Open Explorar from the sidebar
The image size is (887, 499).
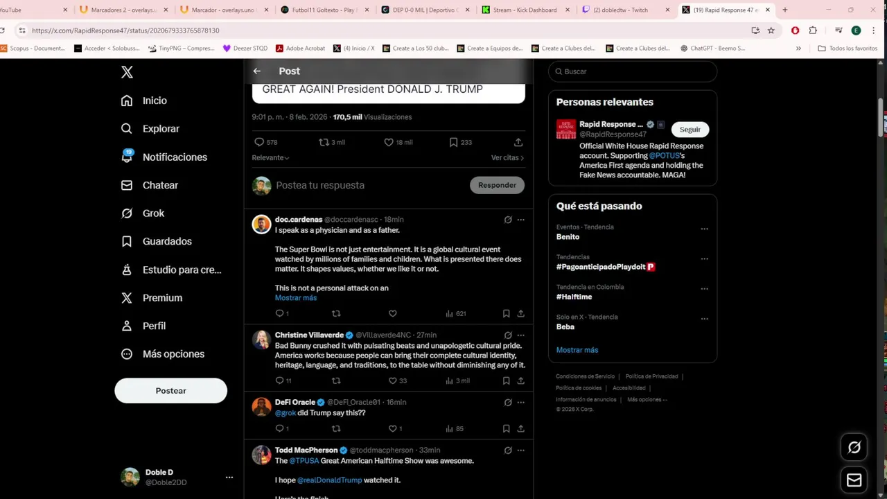pos(150,129)
